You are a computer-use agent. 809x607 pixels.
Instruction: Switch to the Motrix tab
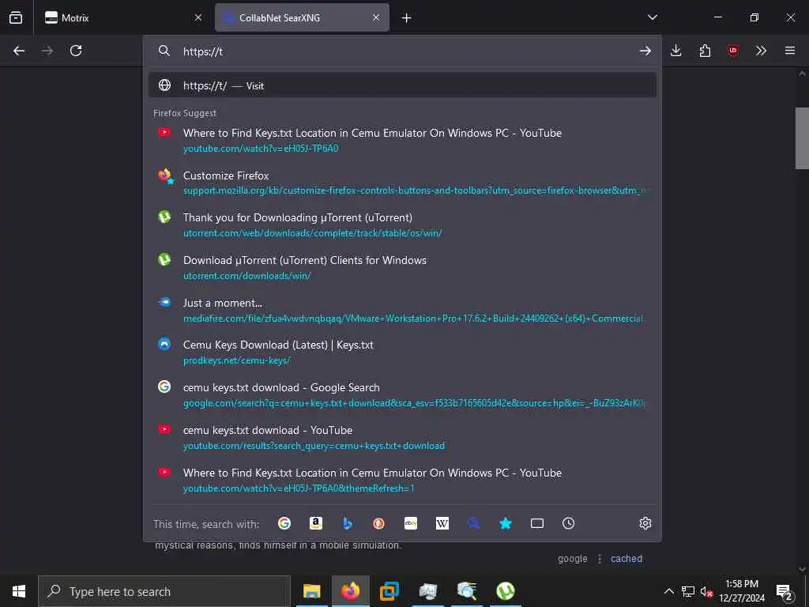pos(124,17)
